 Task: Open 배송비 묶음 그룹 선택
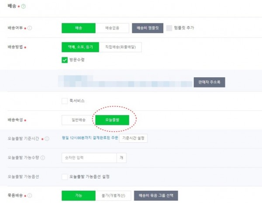156,196
